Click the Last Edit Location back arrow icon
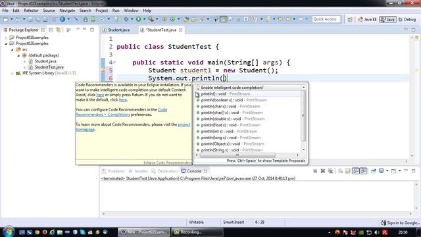421x237 pixels. click(280, 19)
